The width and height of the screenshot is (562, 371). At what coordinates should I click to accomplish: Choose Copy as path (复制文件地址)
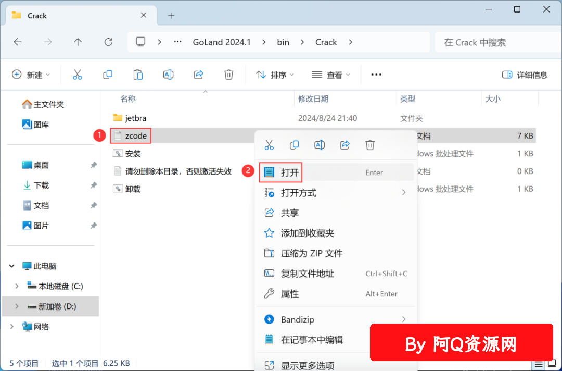pos(336,274)
